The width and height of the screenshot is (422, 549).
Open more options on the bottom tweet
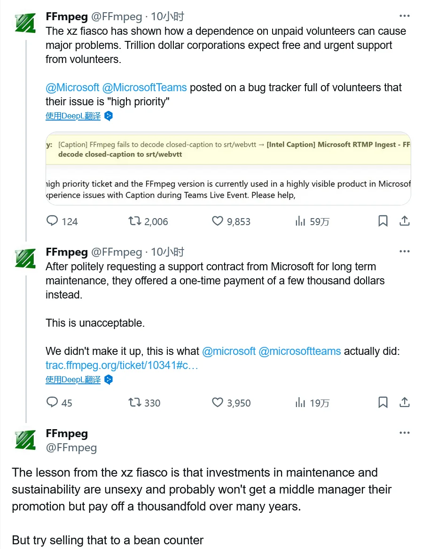tap(405, 432)
